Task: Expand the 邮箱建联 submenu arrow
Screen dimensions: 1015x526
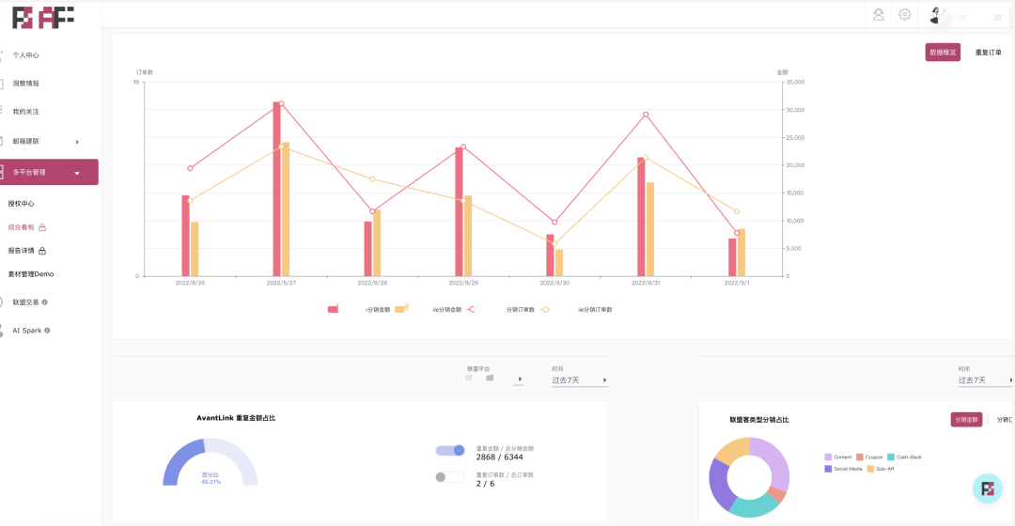Action: pyautogui.click(x=77, y=142)
